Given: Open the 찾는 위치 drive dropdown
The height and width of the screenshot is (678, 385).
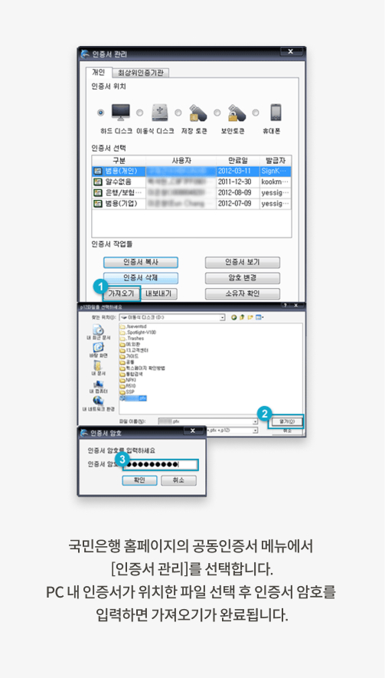Looking at the screenshot, I should tap(222, 317).
